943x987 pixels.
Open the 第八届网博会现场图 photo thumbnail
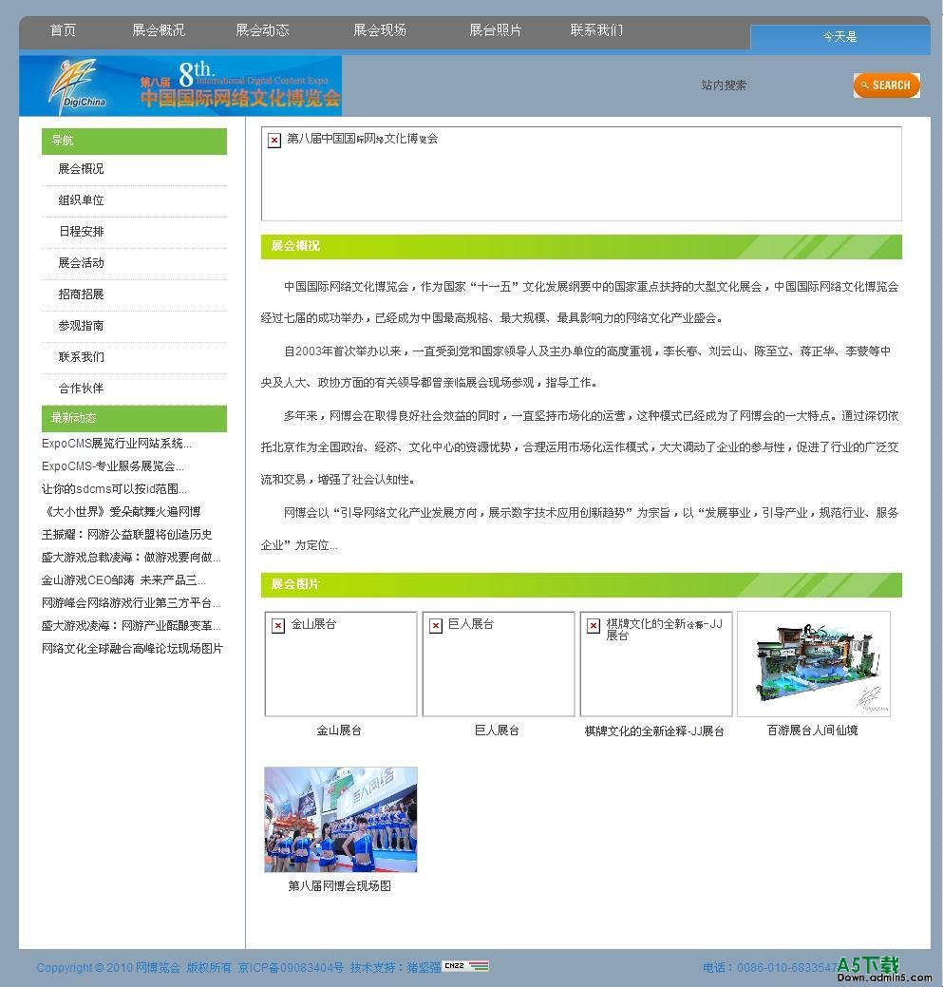point(340,819)
